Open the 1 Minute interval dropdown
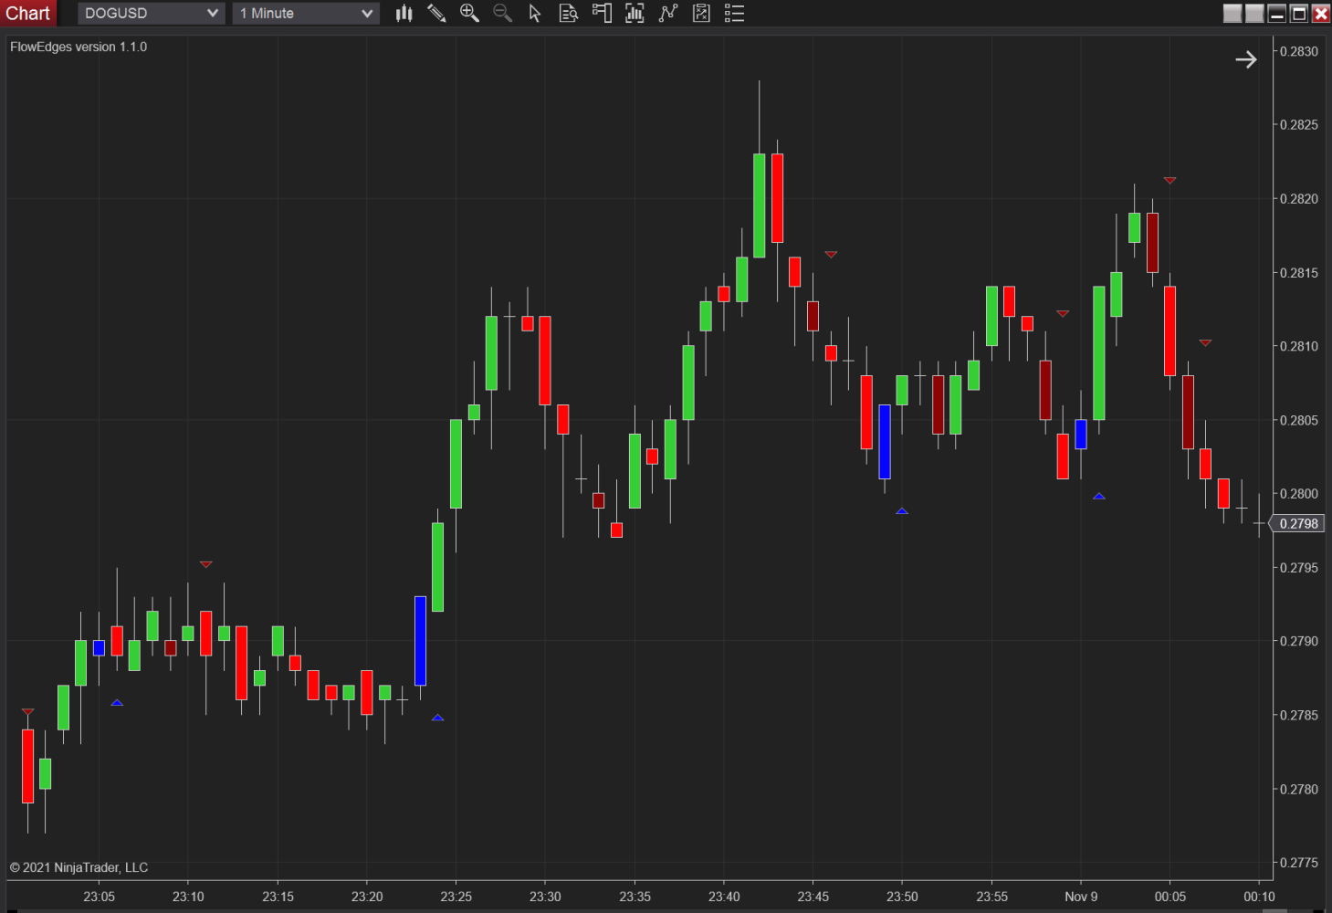 306,13
